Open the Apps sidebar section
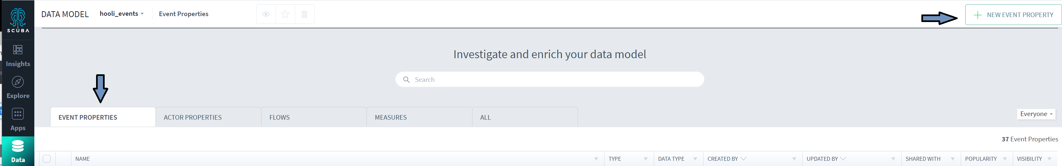 (x=18, y=119)
